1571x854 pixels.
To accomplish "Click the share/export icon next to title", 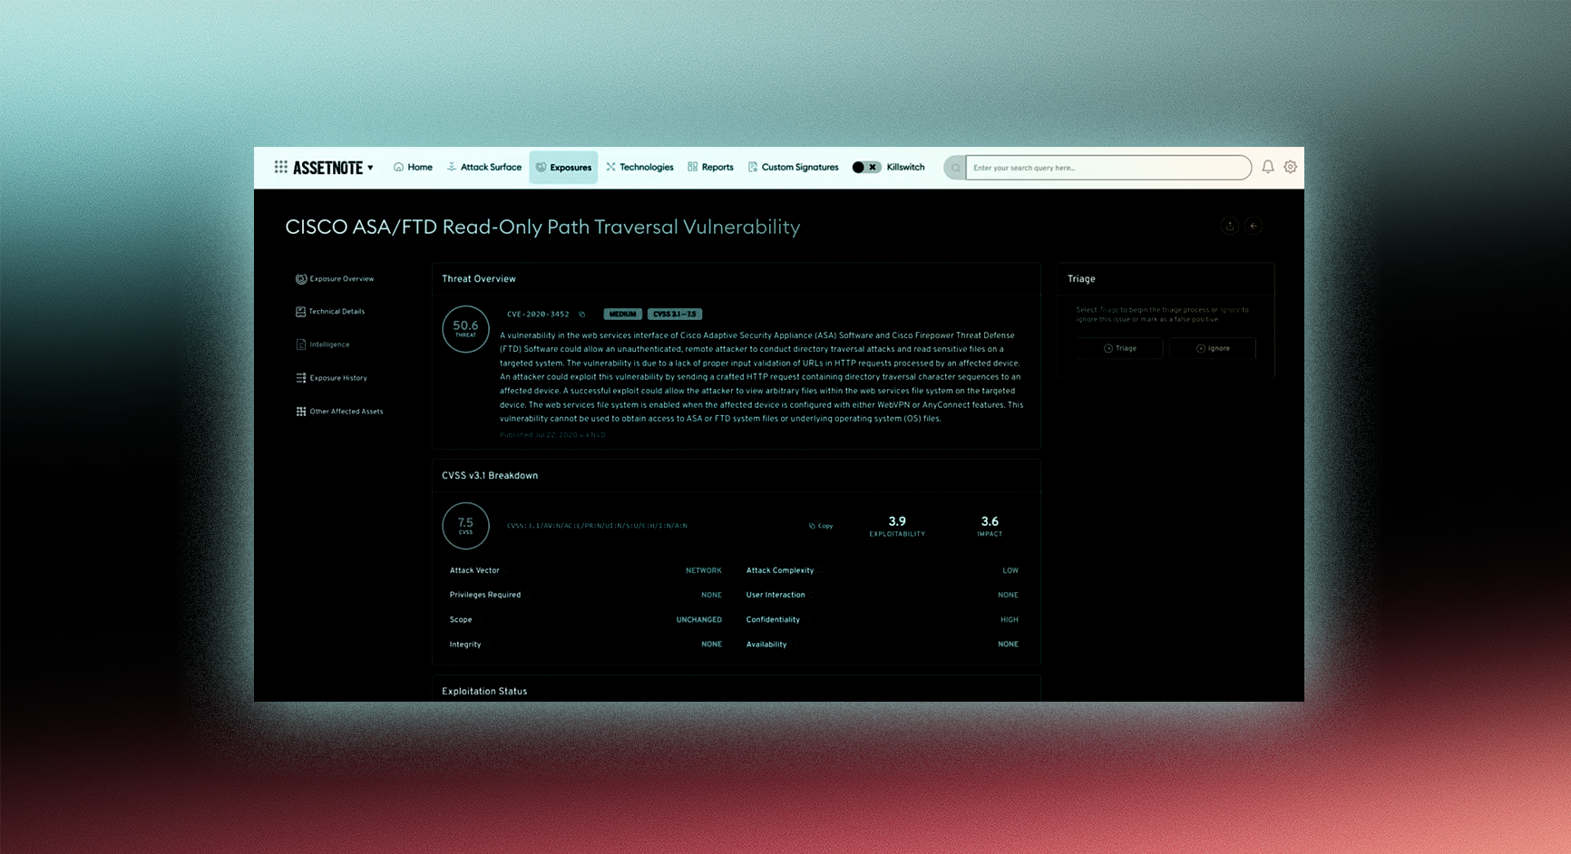I will pos(1230,226).
